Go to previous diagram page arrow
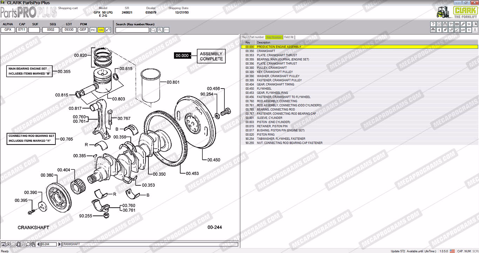The width and height of the screenshot is (479, 253). pyautogui.click(x=38, y=244)
